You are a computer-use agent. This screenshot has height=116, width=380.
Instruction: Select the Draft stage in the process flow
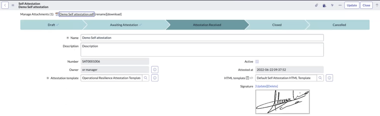point(53,25)
